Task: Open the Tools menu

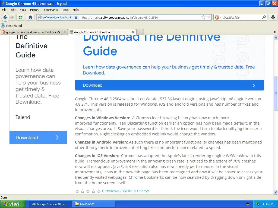Action: [x=65, y=10]
